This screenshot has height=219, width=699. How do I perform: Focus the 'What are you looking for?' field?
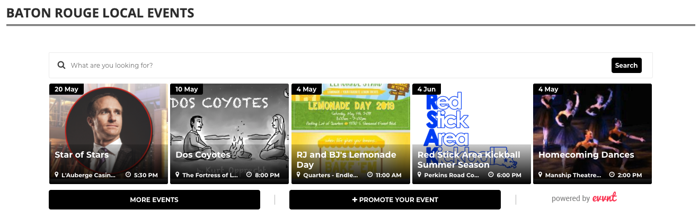tap(339, 66)
